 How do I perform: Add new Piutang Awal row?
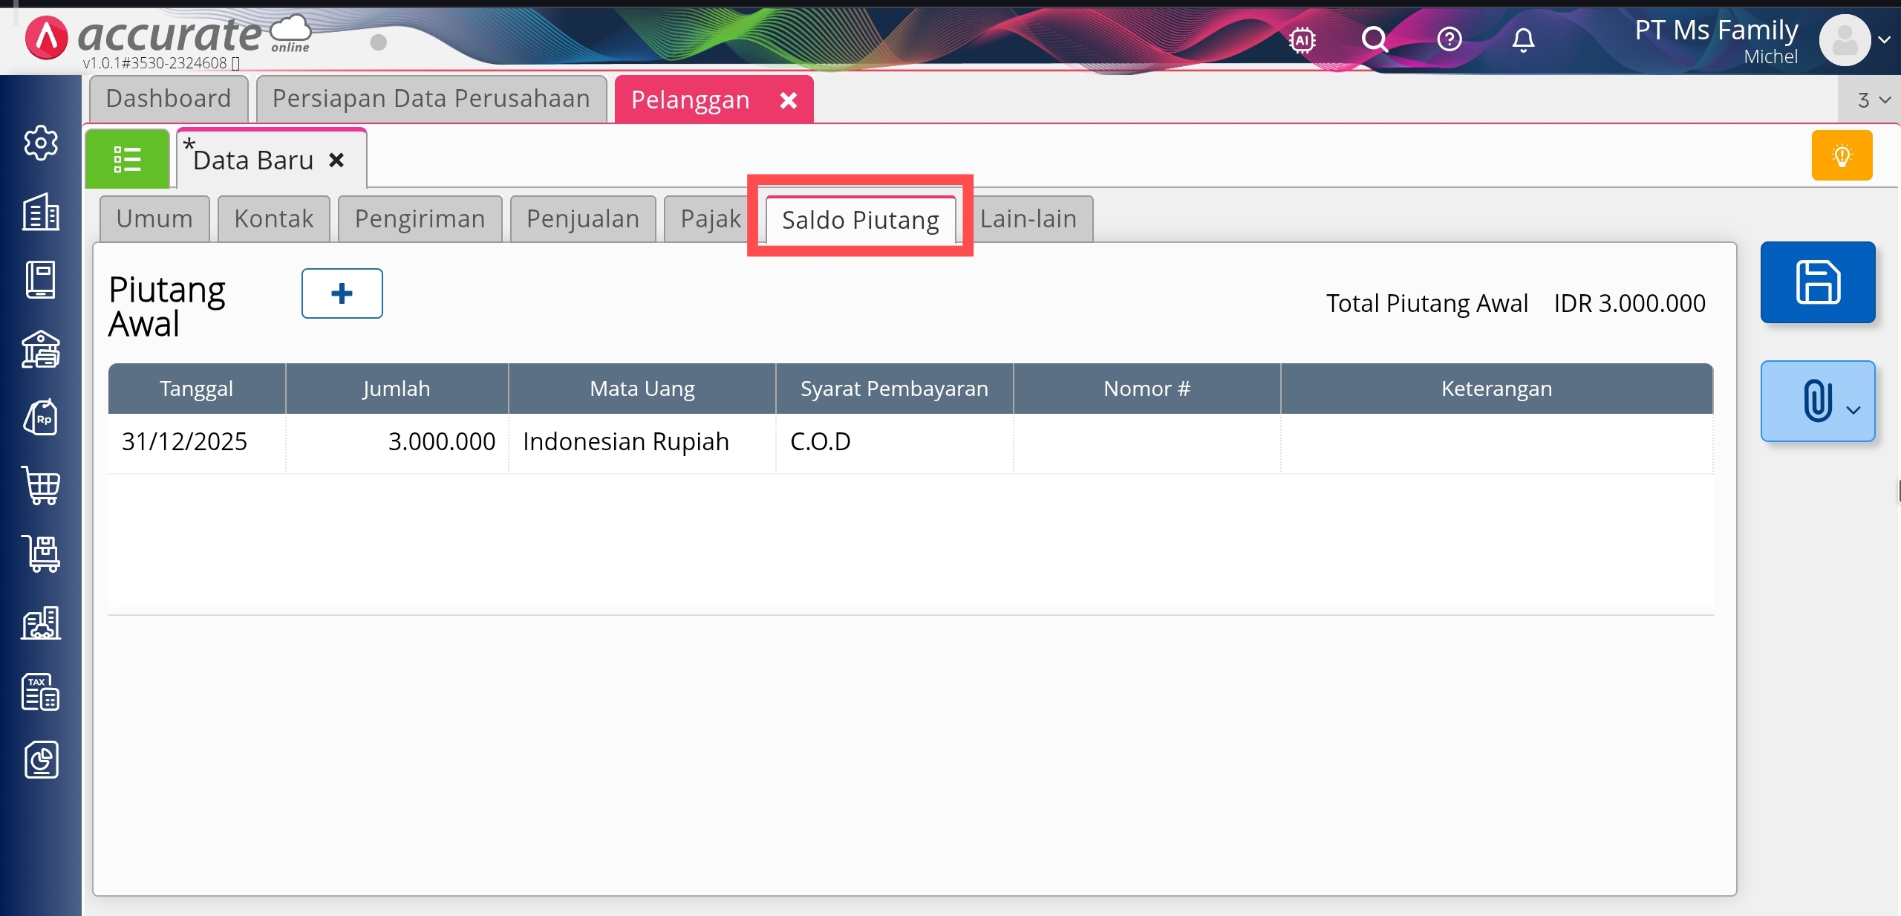pyautogui.click(x=342, y=293)
